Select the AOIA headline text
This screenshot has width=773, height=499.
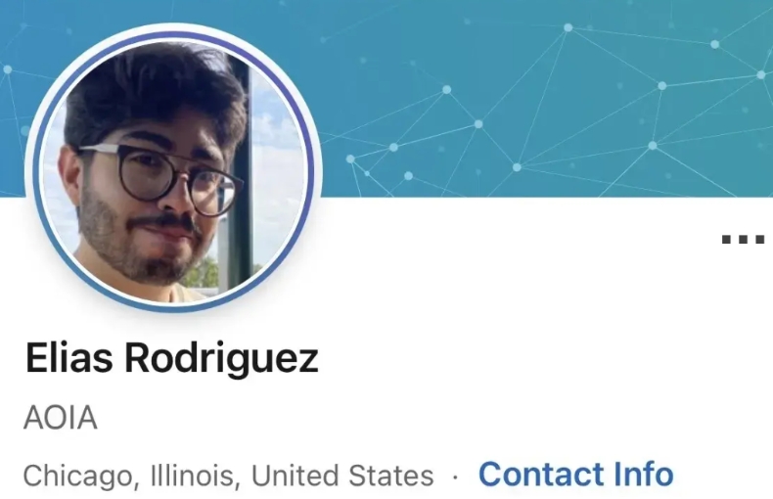pyautogui.click(x=60, y=418)
